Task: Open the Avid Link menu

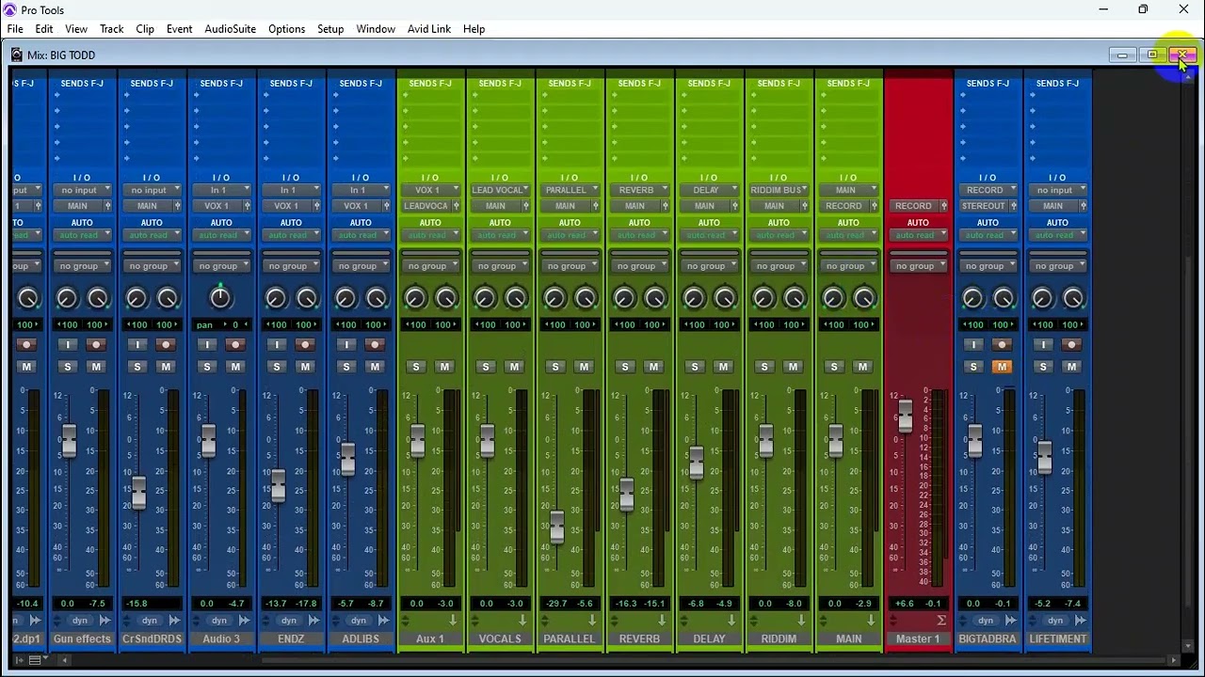Action: 429,29
